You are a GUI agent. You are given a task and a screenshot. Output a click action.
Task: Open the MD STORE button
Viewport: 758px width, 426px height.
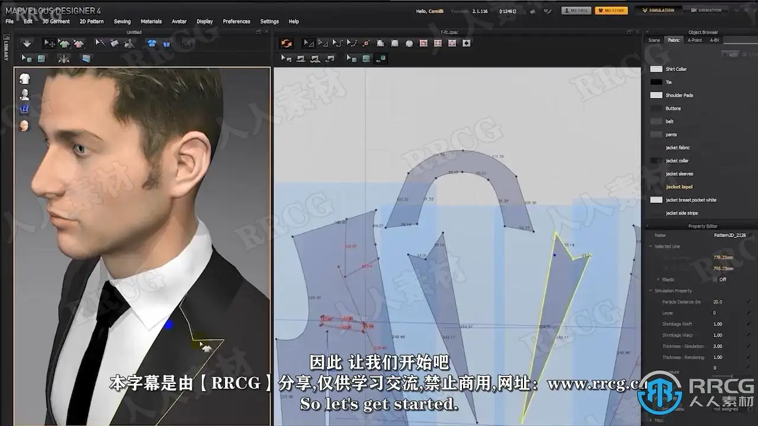pyautogui.click(x=611, y=10)
